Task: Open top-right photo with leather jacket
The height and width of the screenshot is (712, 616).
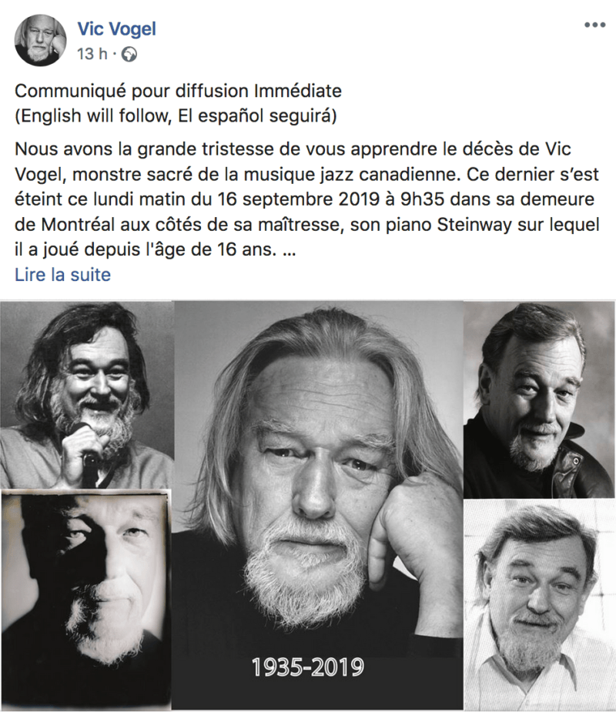Action: 539,399
